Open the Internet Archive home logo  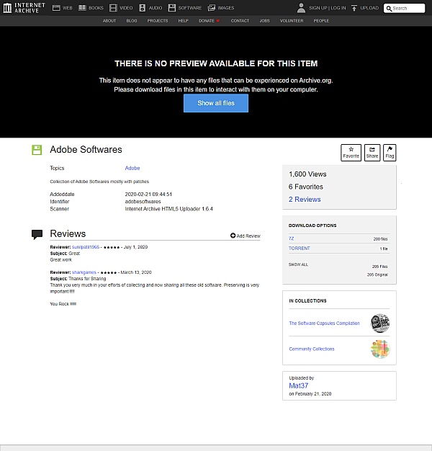(x=24, y=8)
